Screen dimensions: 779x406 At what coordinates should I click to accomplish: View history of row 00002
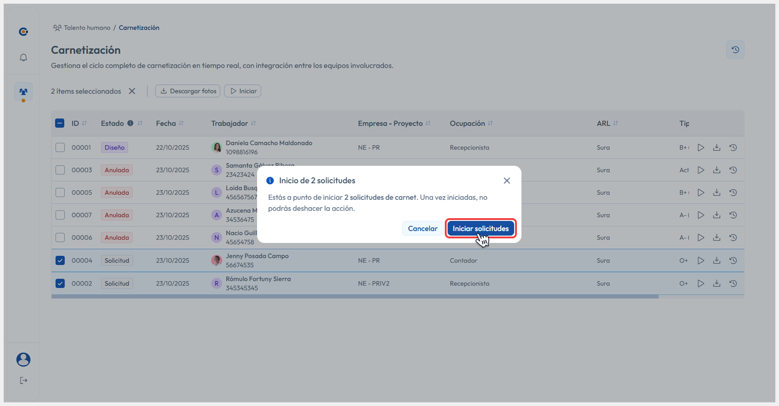[x=733, y=283]
